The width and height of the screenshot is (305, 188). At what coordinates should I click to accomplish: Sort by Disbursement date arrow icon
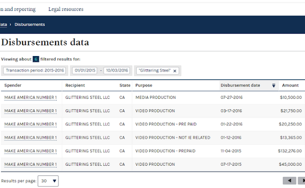[274, 85]
